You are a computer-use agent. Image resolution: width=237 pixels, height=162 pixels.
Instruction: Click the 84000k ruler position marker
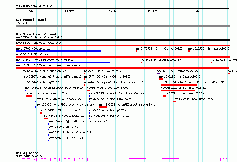tap(28, 11)
